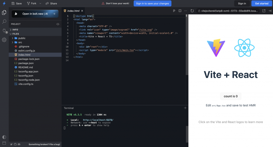Click the Terminal panel label

[69, 108]
